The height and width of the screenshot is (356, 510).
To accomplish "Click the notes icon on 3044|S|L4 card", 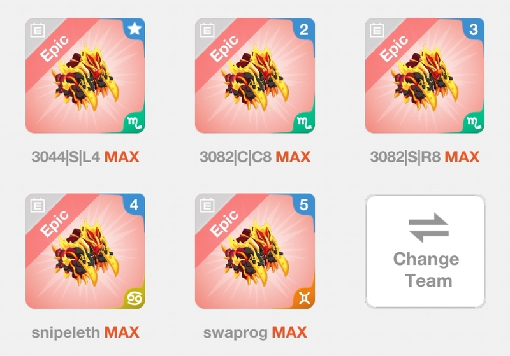I will [38, 30].
